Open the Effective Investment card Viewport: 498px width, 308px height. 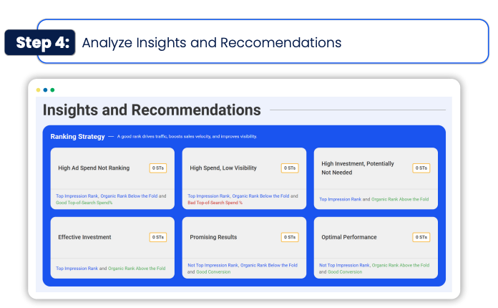coord(112,248)
